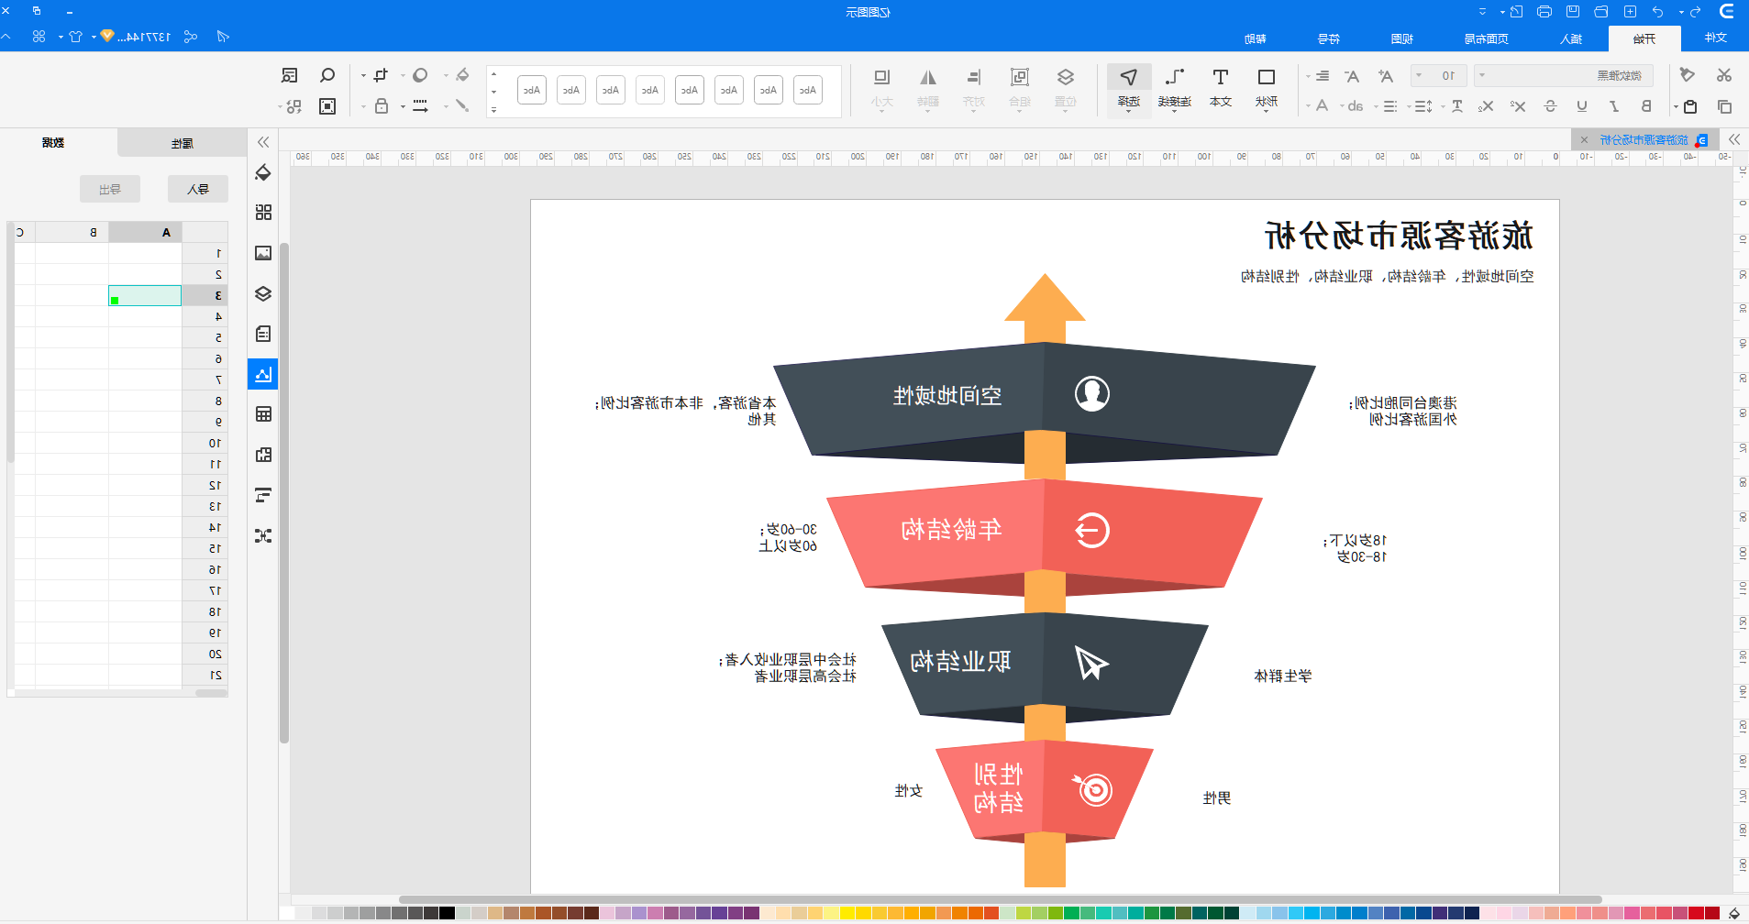
Task: Pick the bright yellow palette swatch
Action: click(847, 913)
